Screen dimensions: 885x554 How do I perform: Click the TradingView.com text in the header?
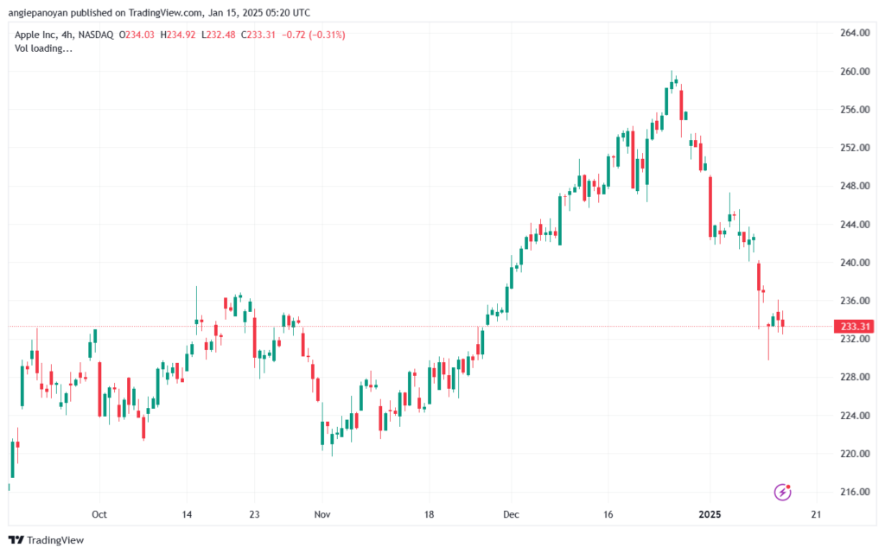coord(164,12)
